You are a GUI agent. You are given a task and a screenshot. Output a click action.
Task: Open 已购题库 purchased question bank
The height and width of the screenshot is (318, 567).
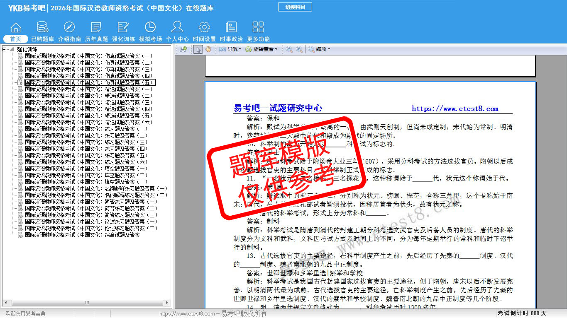(x=42, y=28)
